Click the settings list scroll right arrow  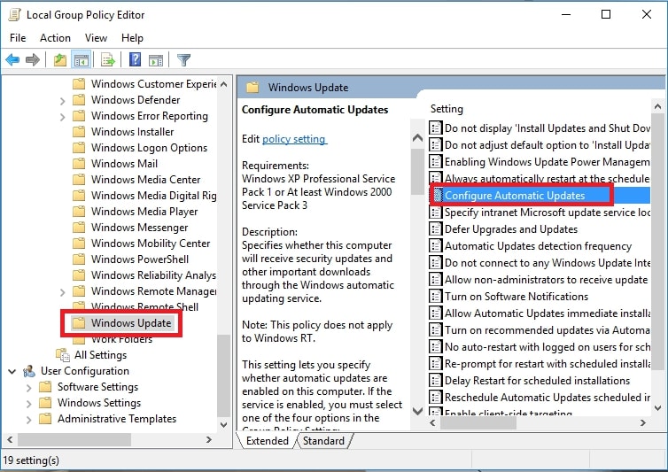(x=643, y=422)
